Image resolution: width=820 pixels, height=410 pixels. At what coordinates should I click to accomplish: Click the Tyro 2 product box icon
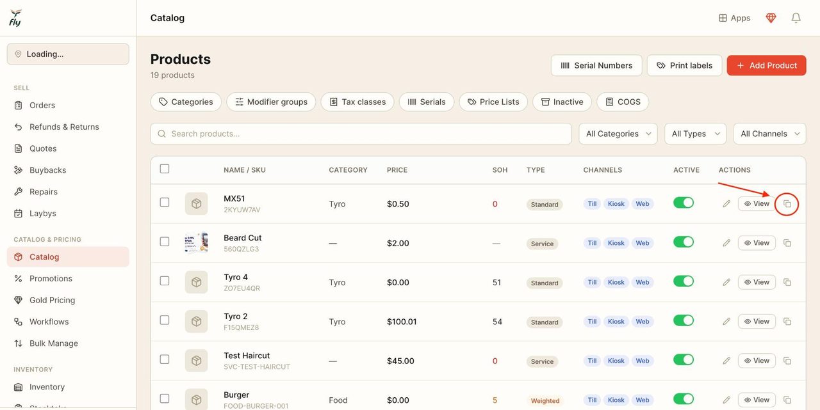(x=197, y=322)
